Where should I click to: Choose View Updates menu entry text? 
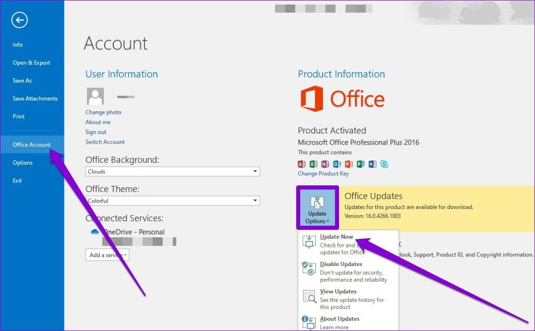pos(339,291)
